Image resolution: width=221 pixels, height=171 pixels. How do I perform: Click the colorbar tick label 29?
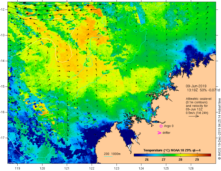[197, 160]
